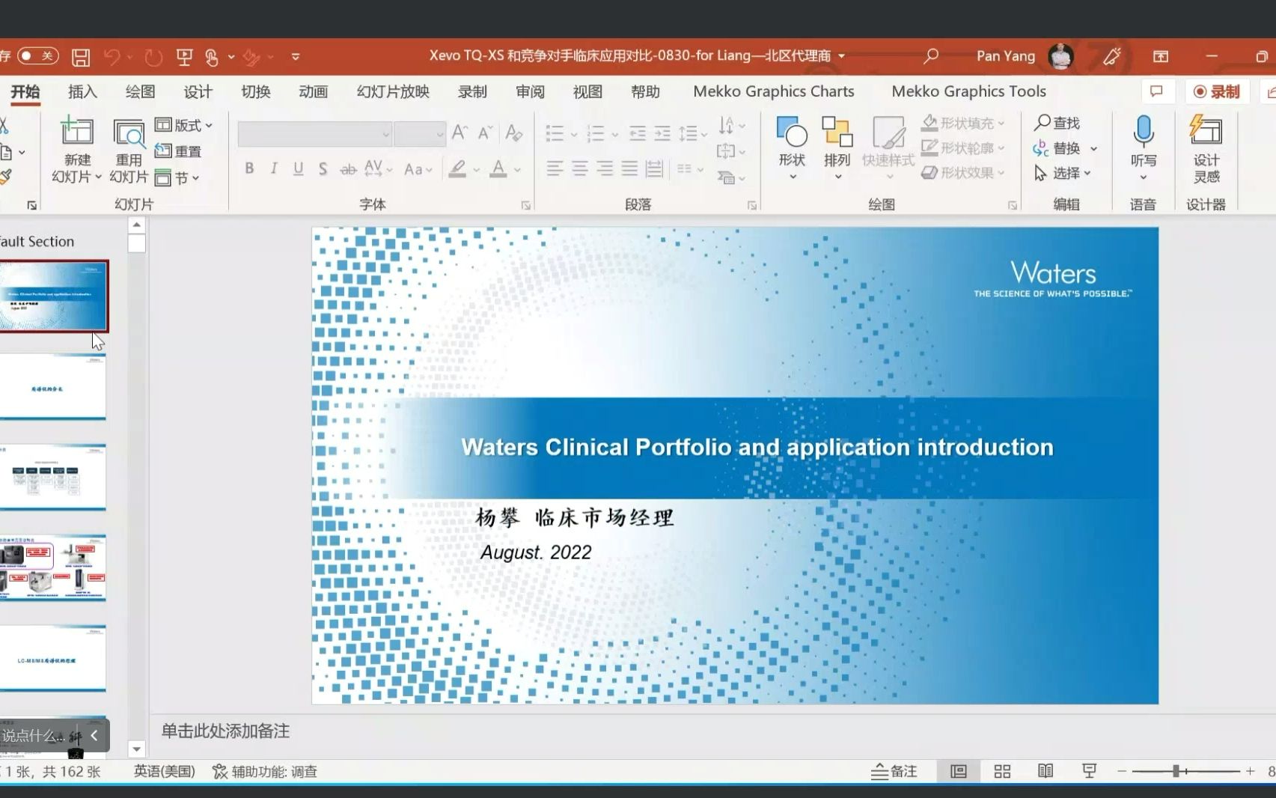Image resolution: width=1276 pixels, height=798 pixels.
Task: Switch to the 绘图 tab
Action: click(140, 92)
